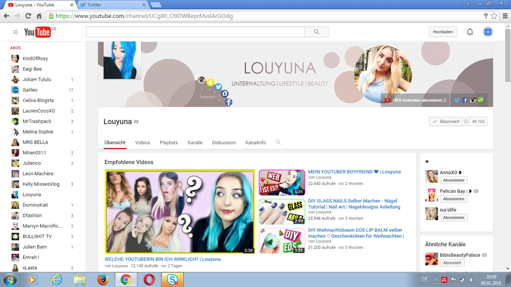Toggle the Abonniert subscribed button
The height and width of the screenshot is (287, 511).
pyautogui.click(x=445, y=122)
